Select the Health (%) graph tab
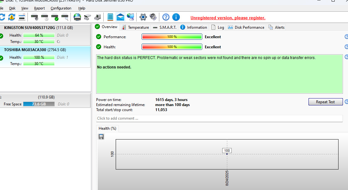Viewport: 348px width, 190px height. (x=107, y=128)
